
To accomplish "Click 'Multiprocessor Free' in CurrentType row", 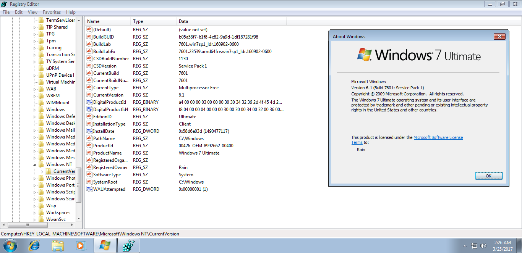I will [199, 88].
